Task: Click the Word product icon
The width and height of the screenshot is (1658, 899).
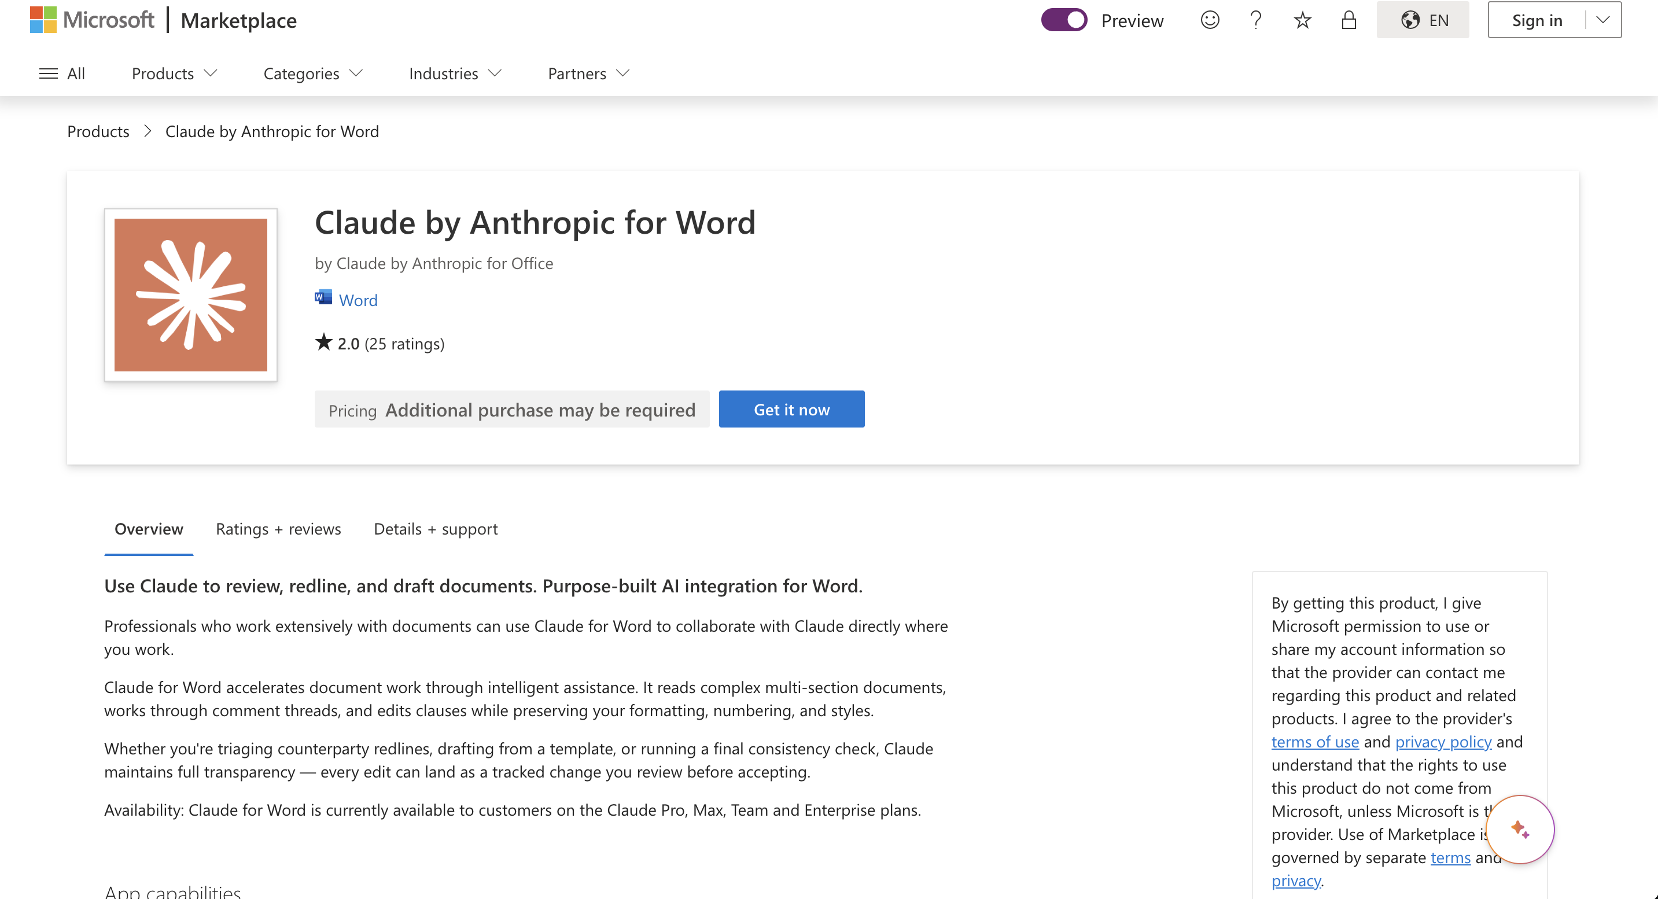Action: tap(323, 297)
